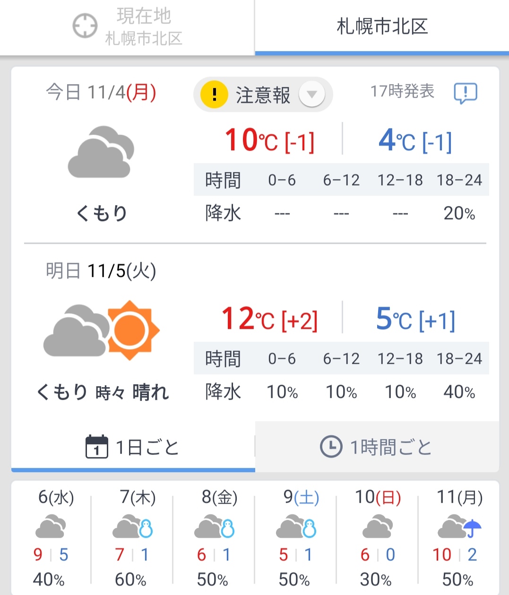509x595 pixels.
Task: Select the 1時間ごと tab
Action: (377, 447)
